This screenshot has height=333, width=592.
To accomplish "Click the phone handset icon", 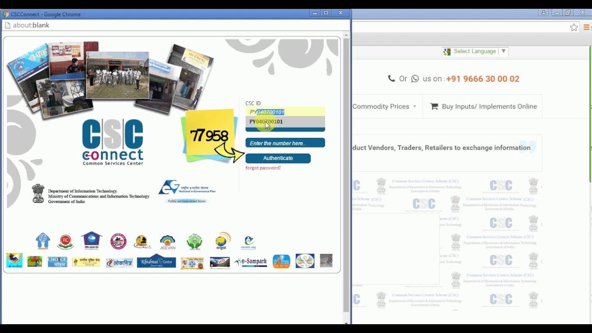I will point(391,79).
